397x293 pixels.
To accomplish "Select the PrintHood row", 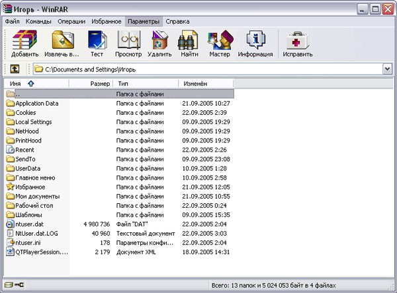I will pyautogui.click(x=119, y=141).
